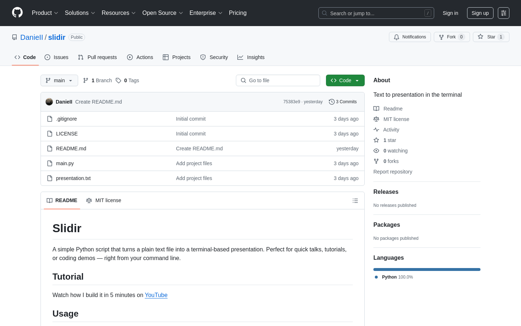
Task: Open the README outline list icon
Action: click(355, 201)
